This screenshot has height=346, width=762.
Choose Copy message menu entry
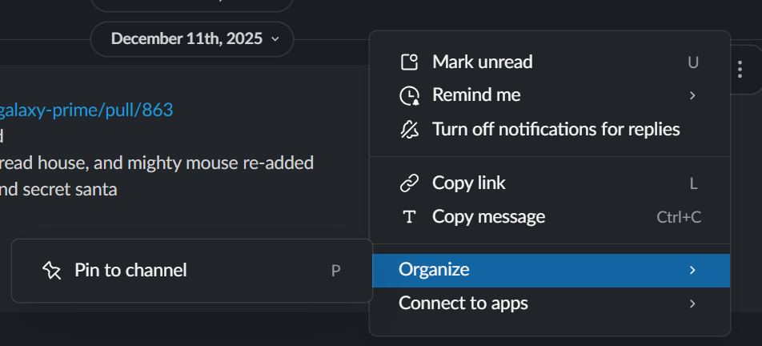tap(488, 217)
